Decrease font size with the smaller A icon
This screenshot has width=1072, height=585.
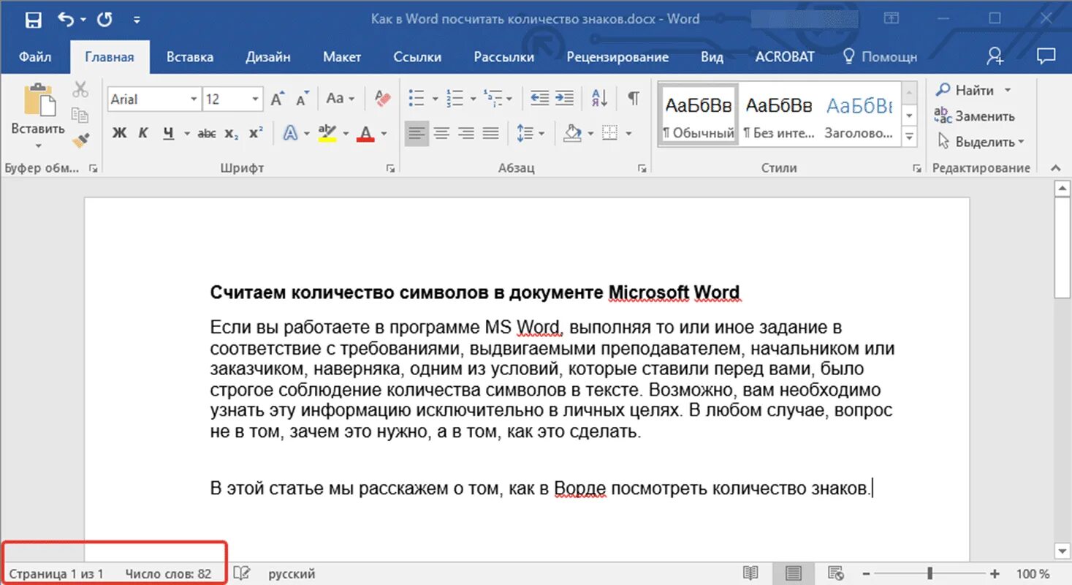click(303, 99)
